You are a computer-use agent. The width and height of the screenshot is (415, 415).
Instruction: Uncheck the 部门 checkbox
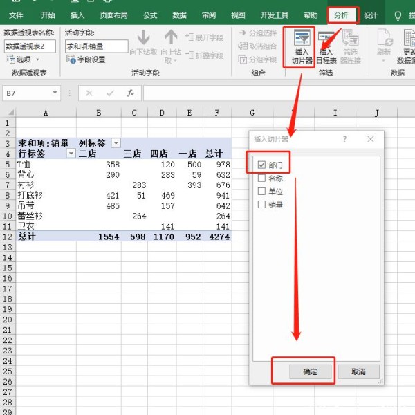pyautogui.click(x=261, y=165)
